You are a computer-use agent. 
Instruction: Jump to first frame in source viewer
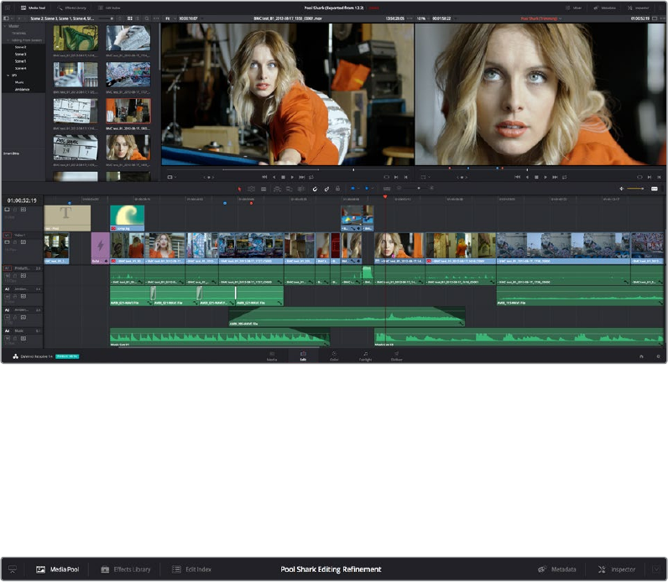coord(264,177)
